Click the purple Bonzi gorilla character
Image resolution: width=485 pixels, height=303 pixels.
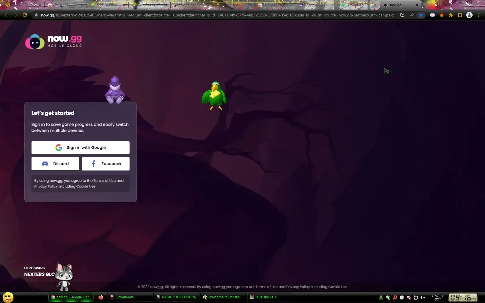[x=115, y=89]
